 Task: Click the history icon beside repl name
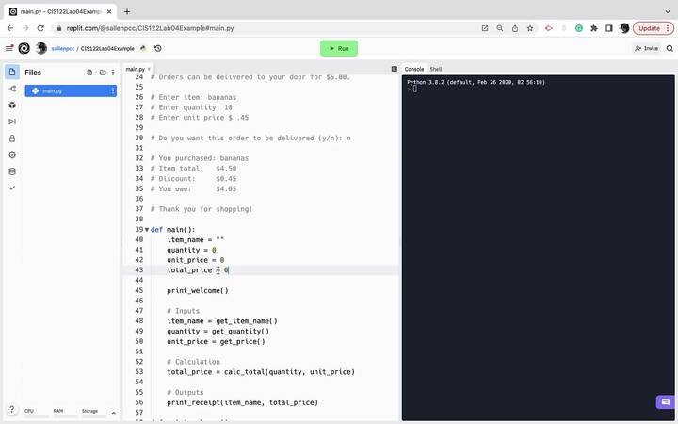click(x=157, y=48)
